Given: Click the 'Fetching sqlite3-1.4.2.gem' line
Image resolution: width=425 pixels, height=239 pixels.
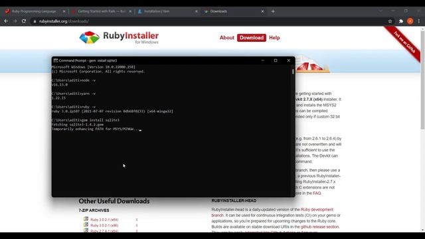Looking at the screenshot, I should coord(78,125).
